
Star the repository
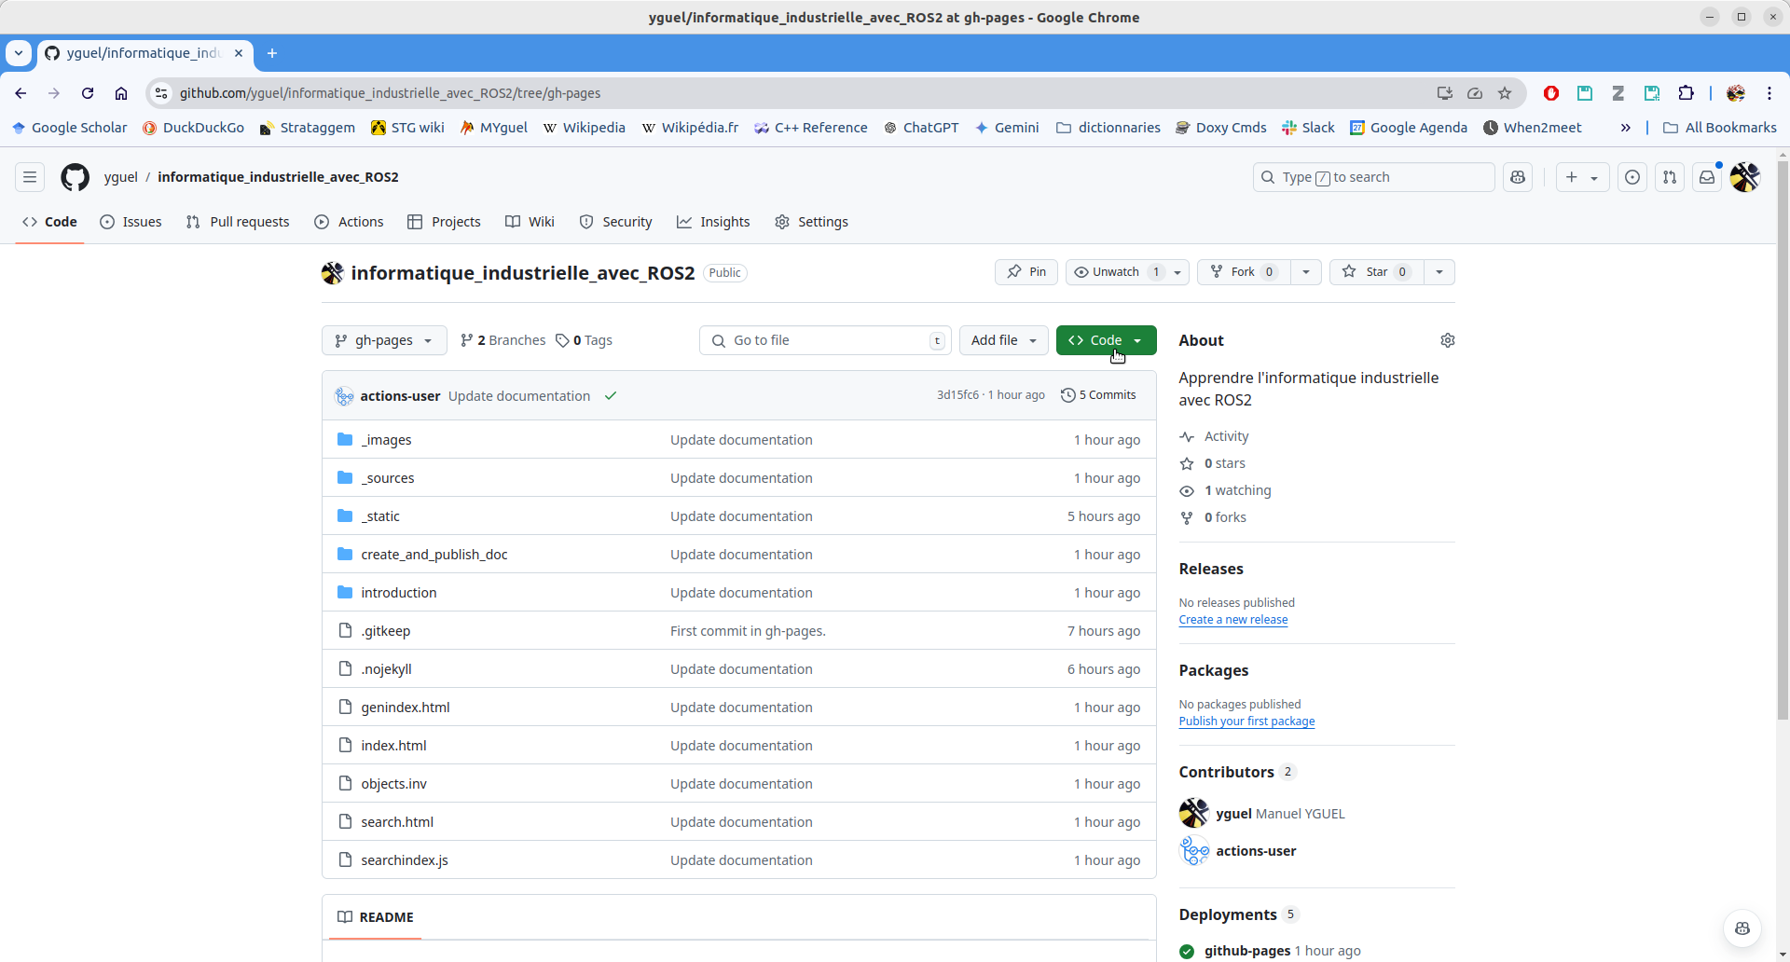[x=1376, y=272]
